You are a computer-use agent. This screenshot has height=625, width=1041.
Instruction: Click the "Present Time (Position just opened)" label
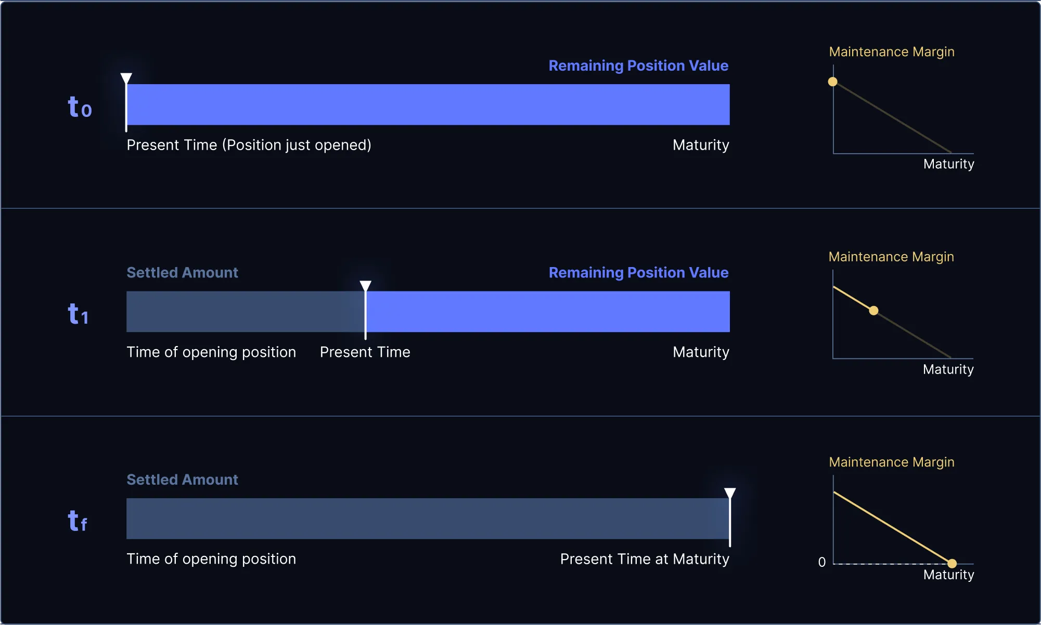click(x=249, y=145)
